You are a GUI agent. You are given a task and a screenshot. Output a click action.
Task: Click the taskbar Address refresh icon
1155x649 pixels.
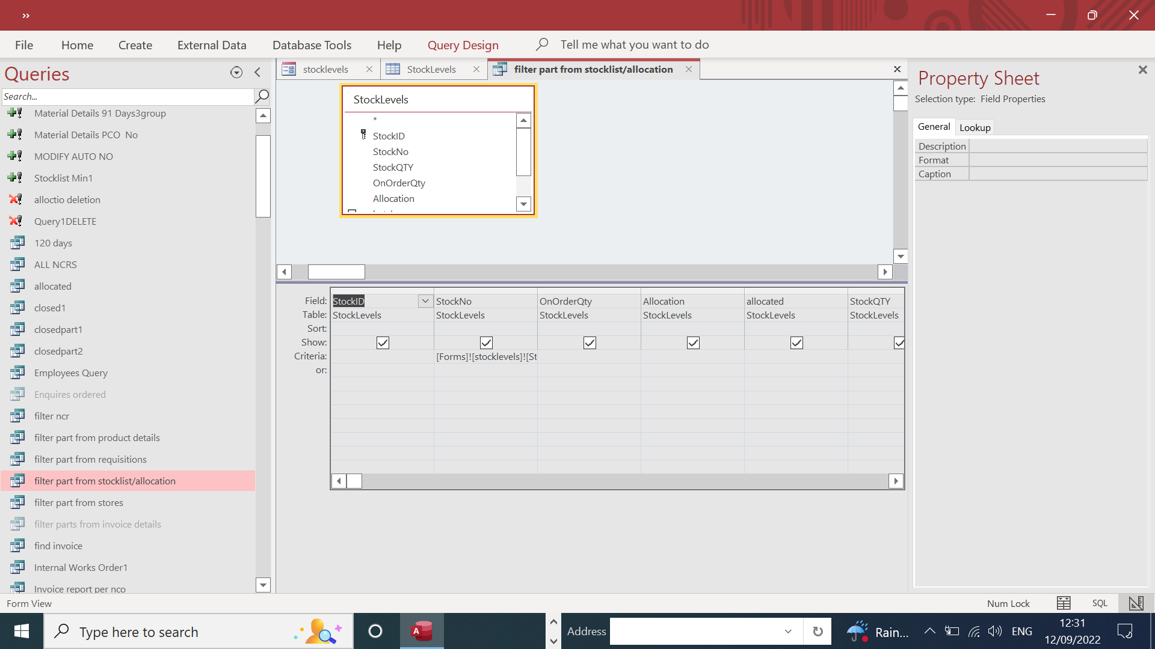(818, 631)
